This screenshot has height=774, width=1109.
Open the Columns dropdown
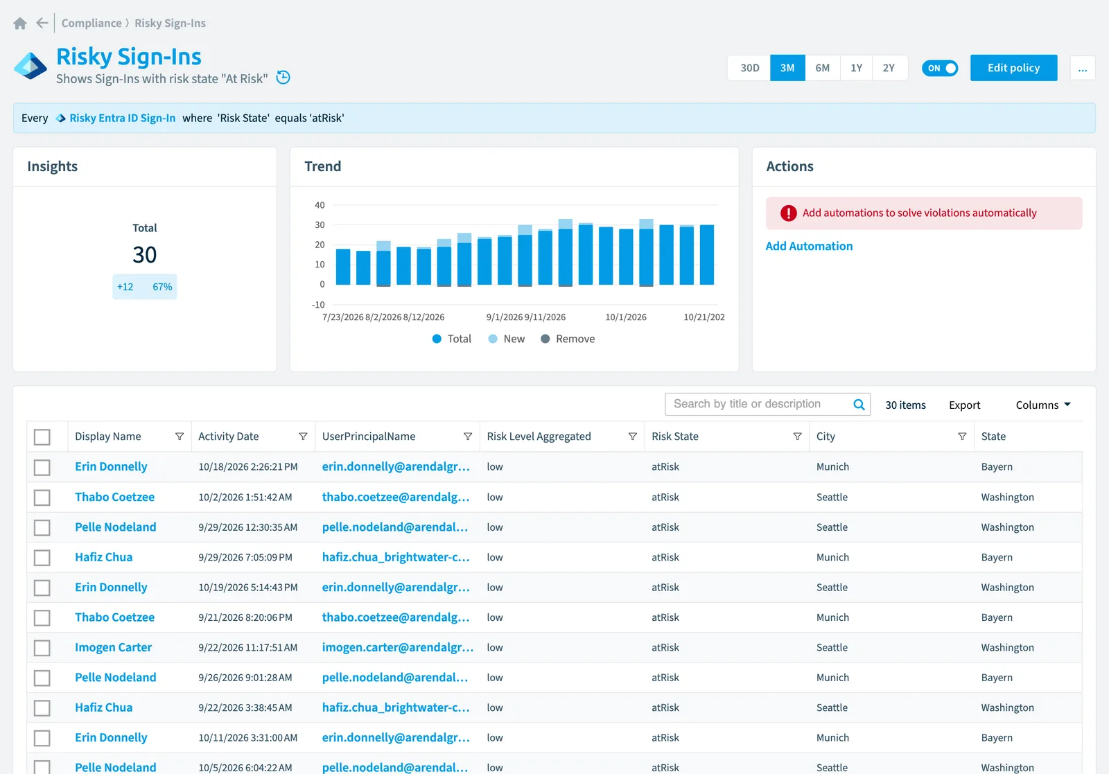click(x=1043, y=405)
